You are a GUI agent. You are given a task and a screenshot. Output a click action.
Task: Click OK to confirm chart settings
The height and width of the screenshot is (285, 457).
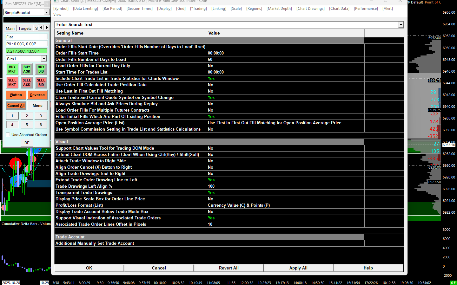click(89, 268)
